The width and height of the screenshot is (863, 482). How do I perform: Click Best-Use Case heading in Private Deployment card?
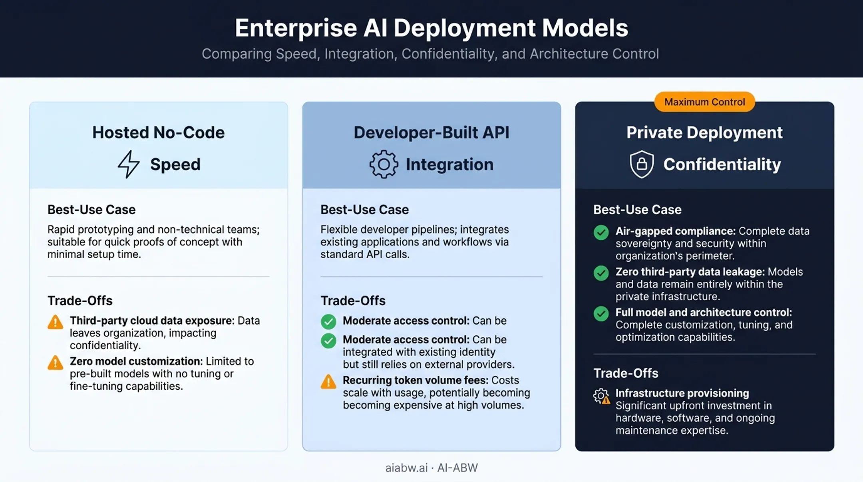click(x=637, y=209)
